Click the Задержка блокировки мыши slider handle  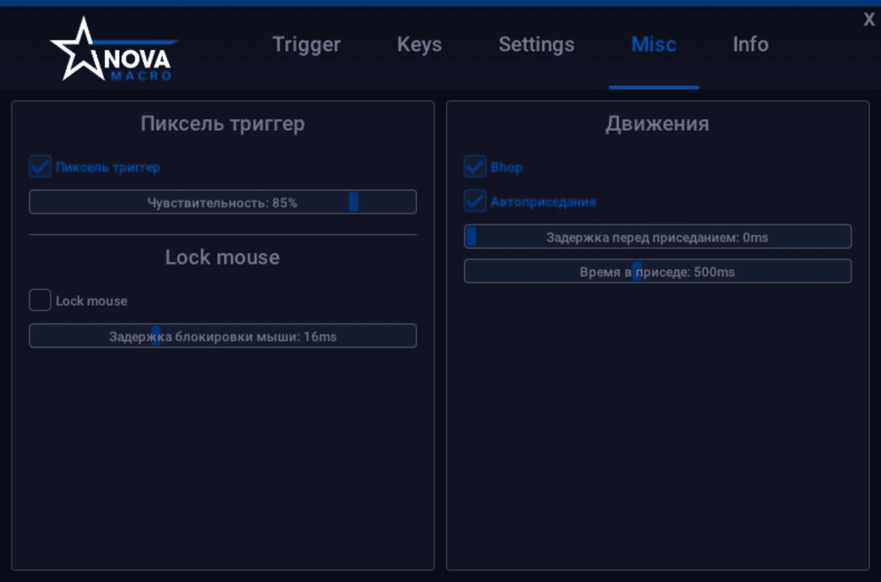[155, 336]
